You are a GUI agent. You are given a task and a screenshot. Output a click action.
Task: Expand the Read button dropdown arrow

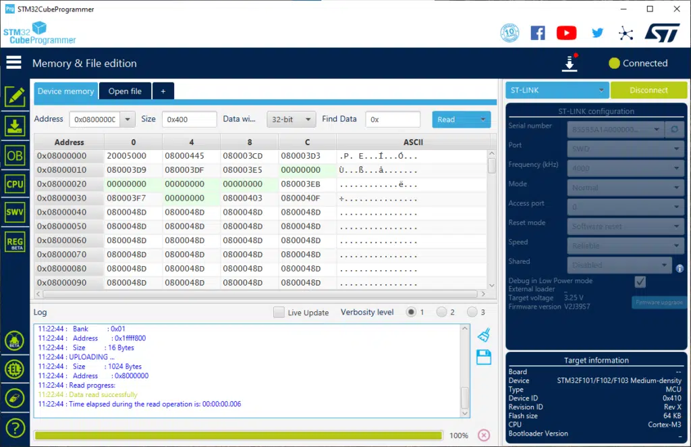click(x=482, y=120)
